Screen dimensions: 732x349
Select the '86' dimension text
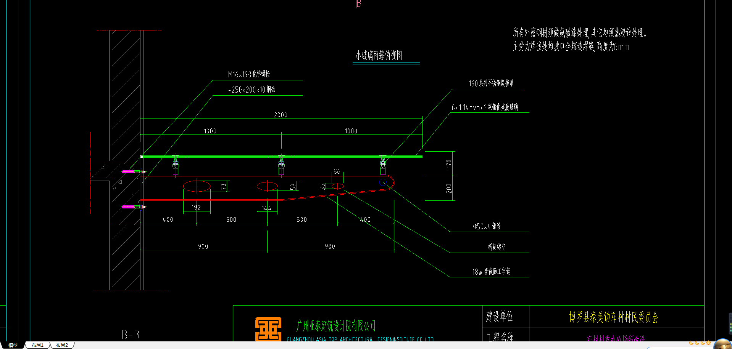[x=337, y=171]
